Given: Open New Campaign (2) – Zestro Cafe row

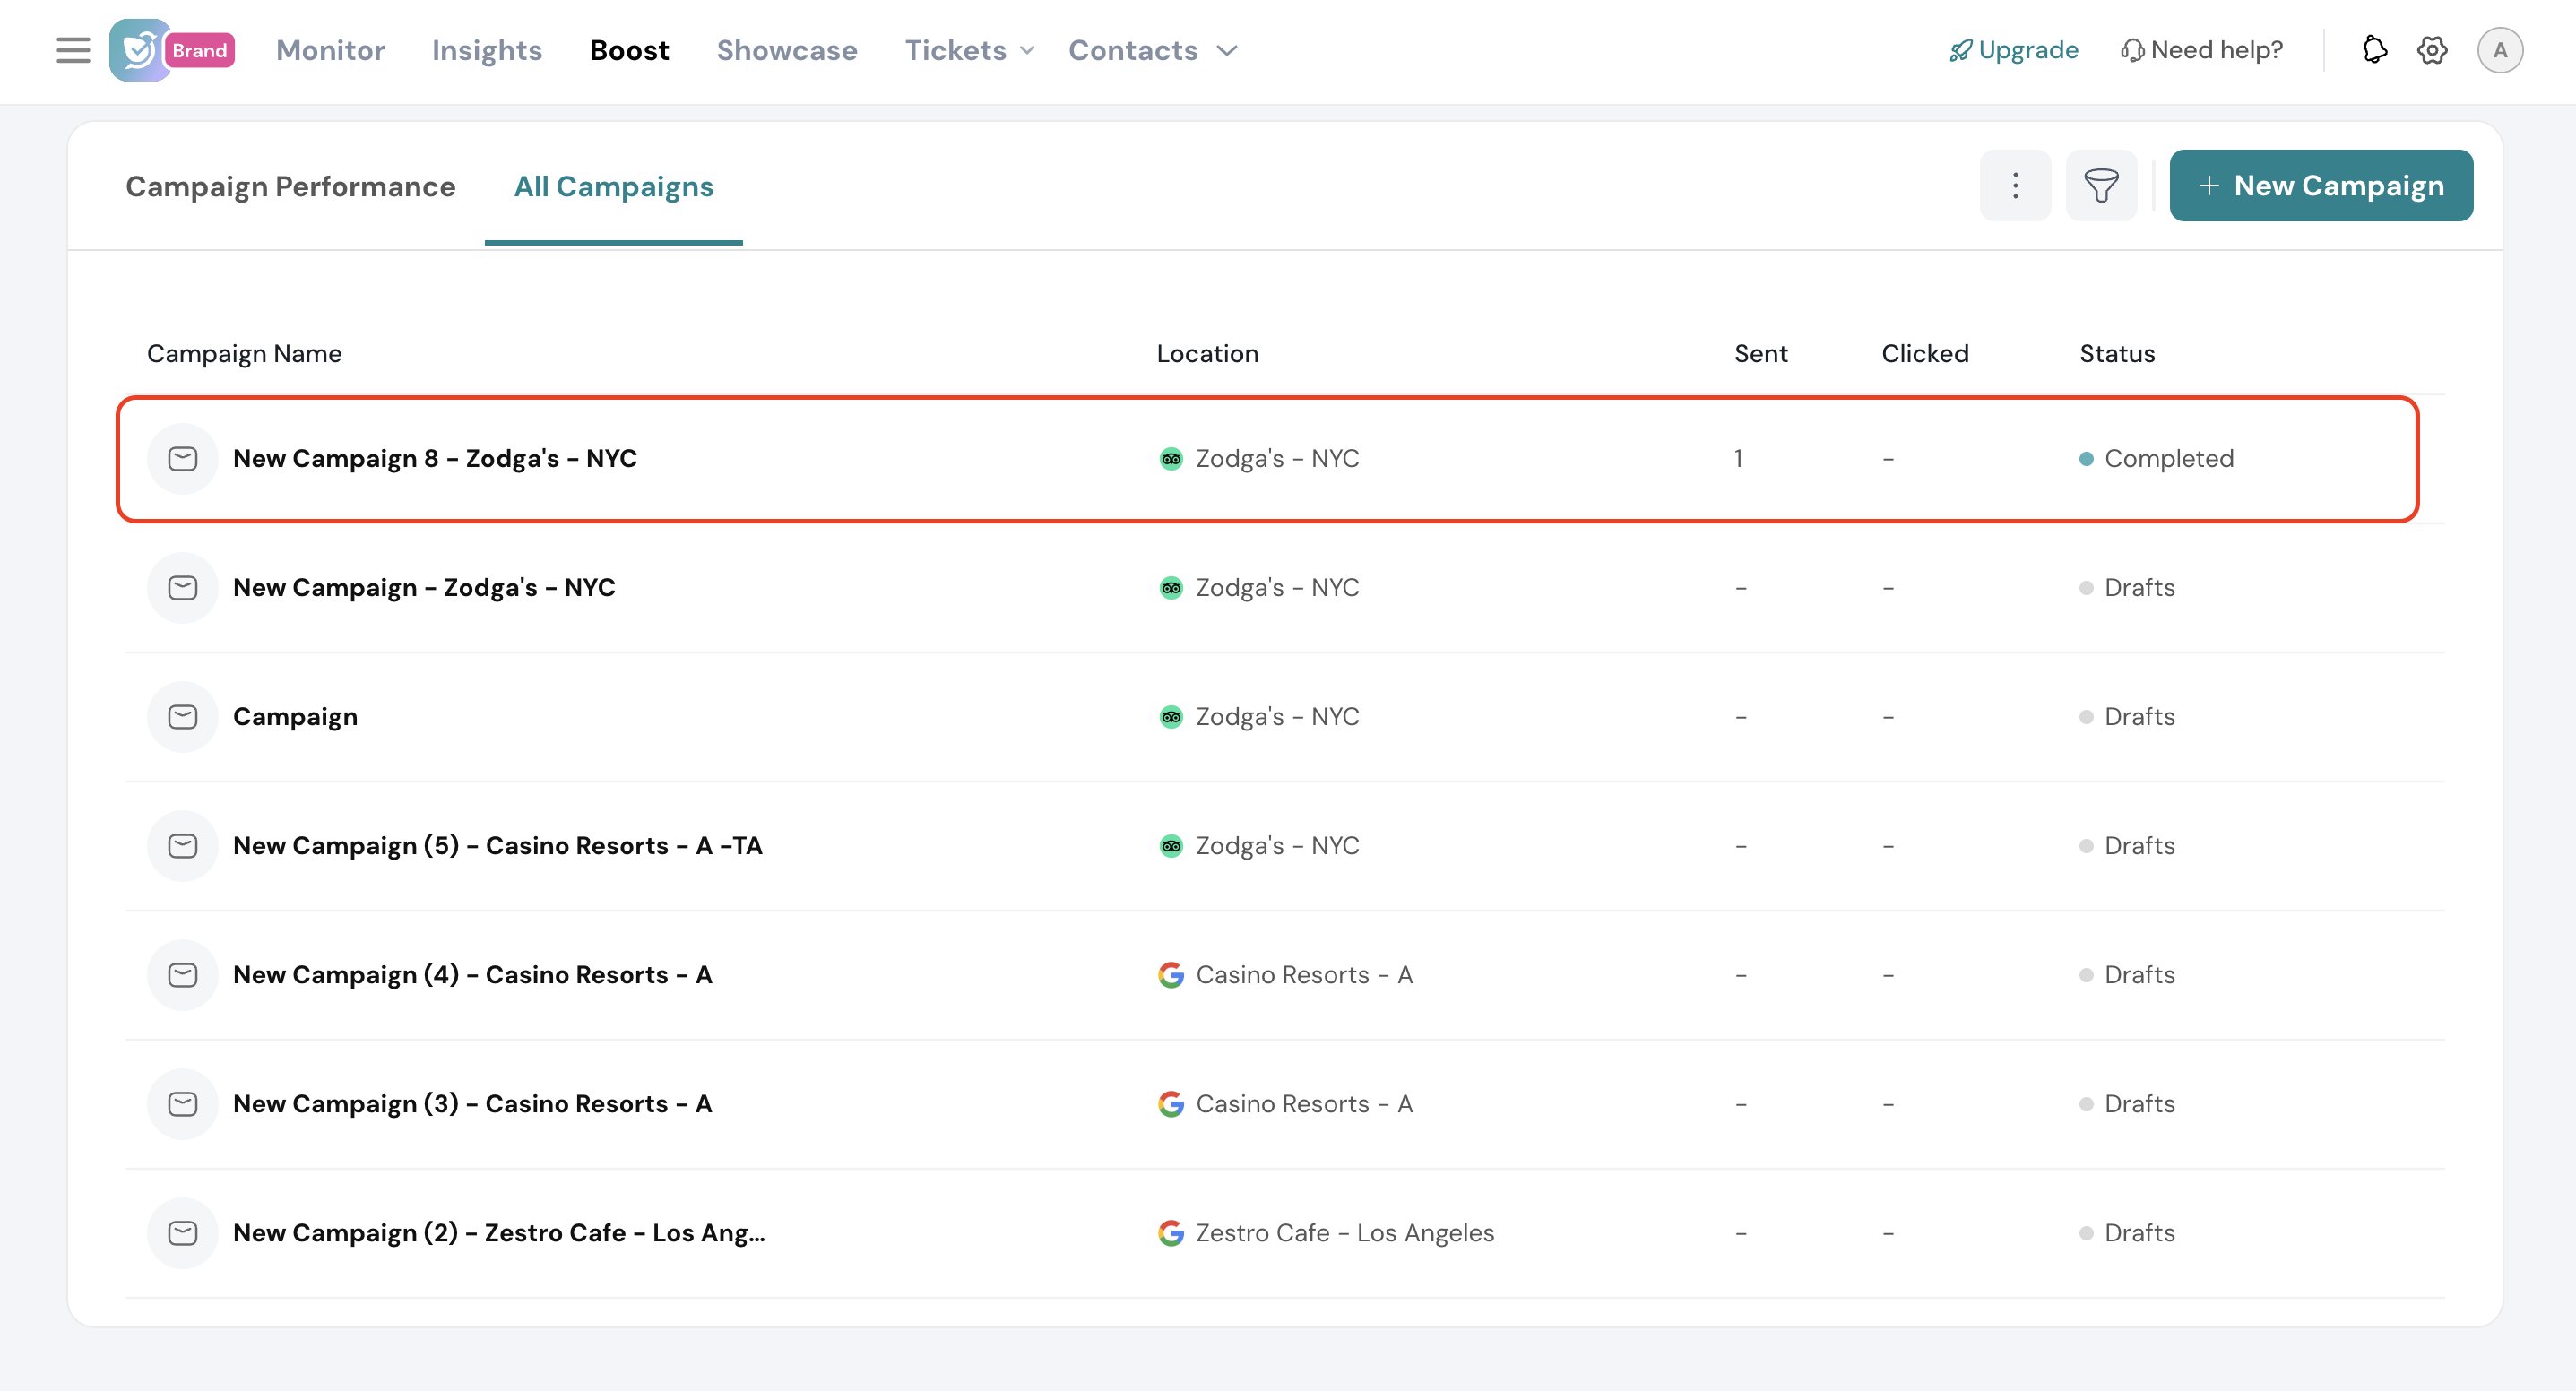Looking at the screenshot, I should point(498,1233).
